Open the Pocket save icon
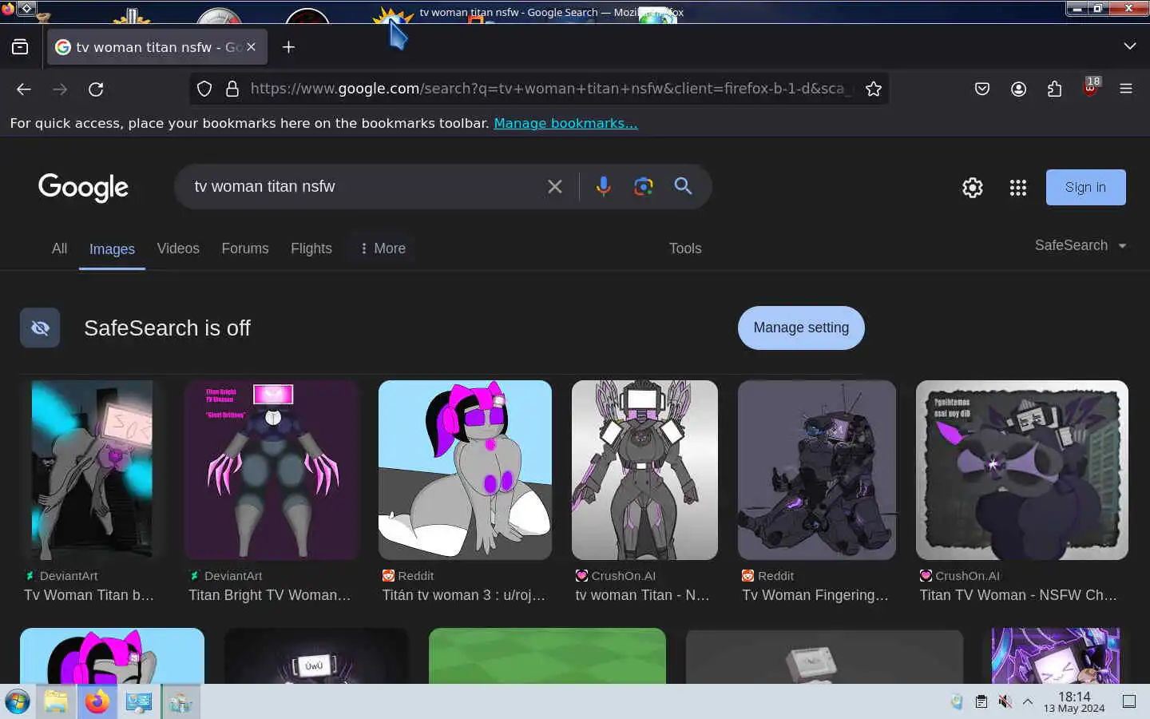1150x719 pixels. [x=982, y=89]
